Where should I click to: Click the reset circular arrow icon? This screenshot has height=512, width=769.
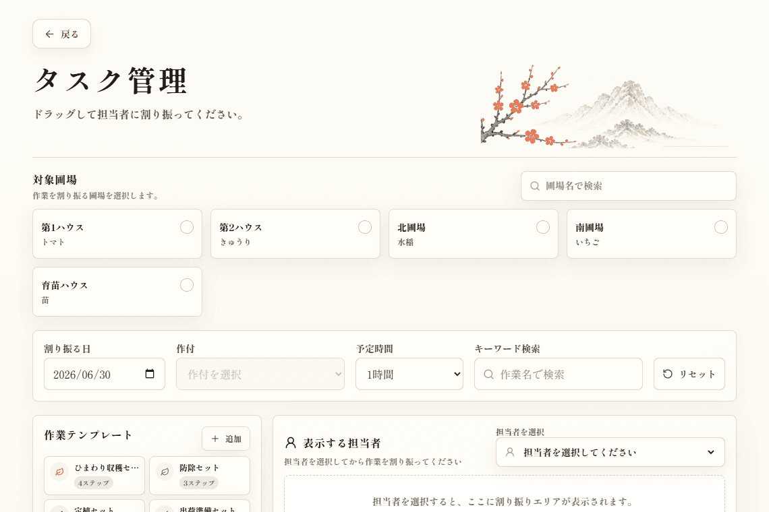pyautogui.click(x=668, y=374)
